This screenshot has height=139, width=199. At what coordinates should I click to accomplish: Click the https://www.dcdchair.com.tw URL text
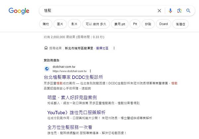click(70, 71)
